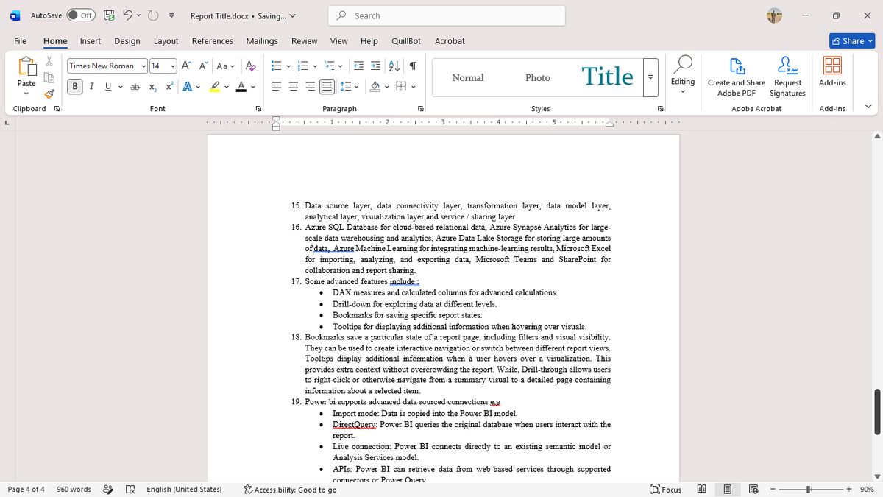Increase paragraph indent

click(375, 66)
